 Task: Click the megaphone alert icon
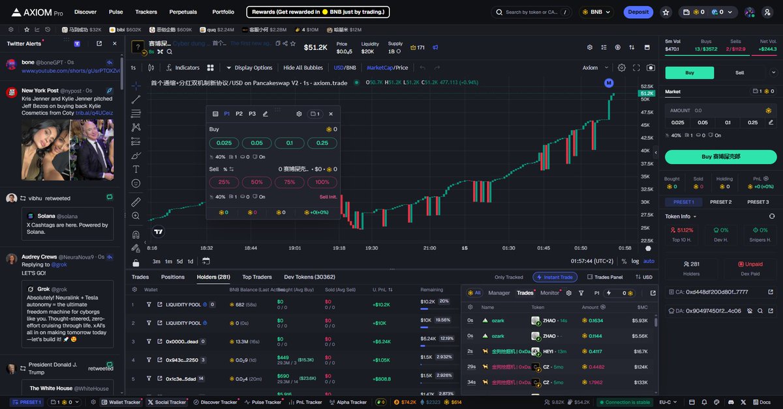click(x=435, y=48)
